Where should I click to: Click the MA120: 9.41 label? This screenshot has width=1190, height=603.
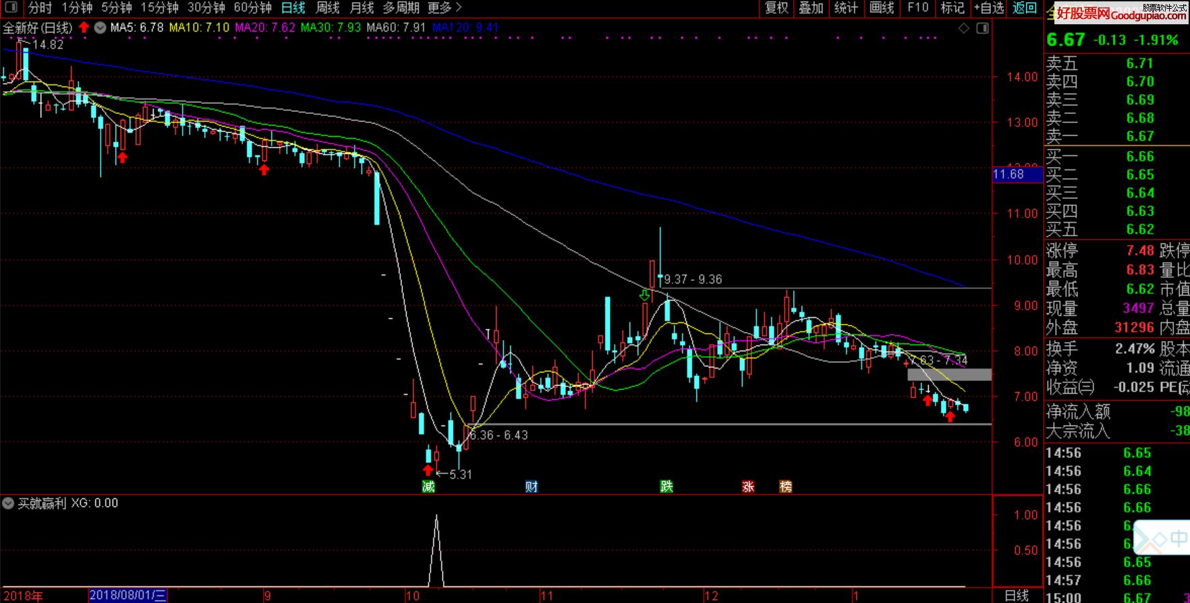[x=465, y=28]
